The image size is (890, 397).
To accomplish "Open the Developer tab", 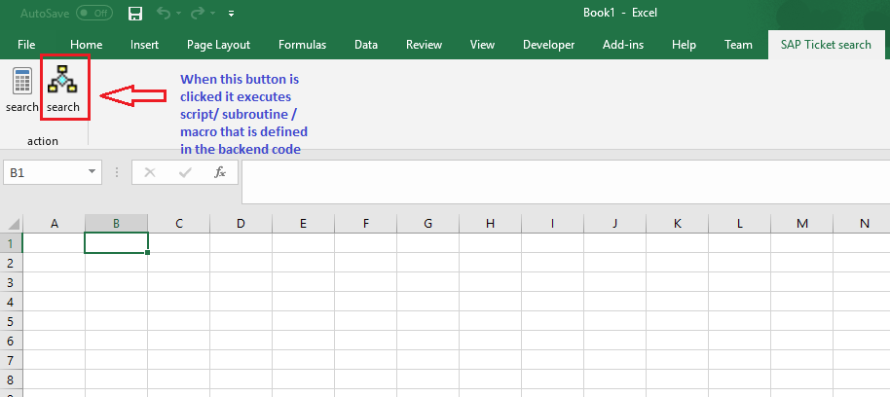I will coord(549,45).
